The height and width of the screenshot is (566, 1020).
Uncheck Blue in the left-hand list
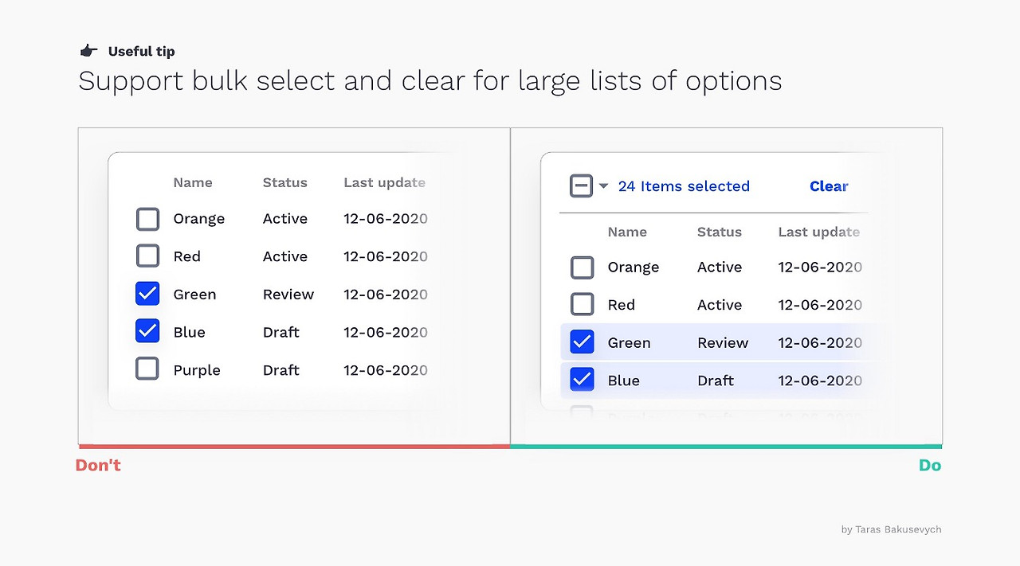[147, 330]
